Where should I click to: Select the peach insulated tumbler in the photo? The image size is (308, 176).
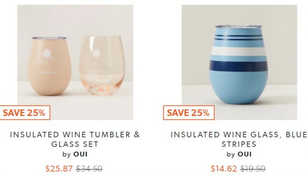(49, 66)
